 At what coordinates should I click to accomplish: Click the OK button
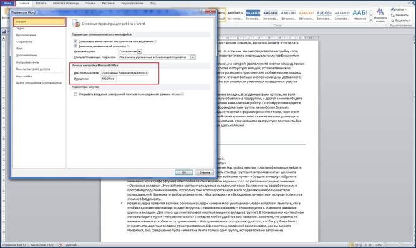tap(184, 172)
